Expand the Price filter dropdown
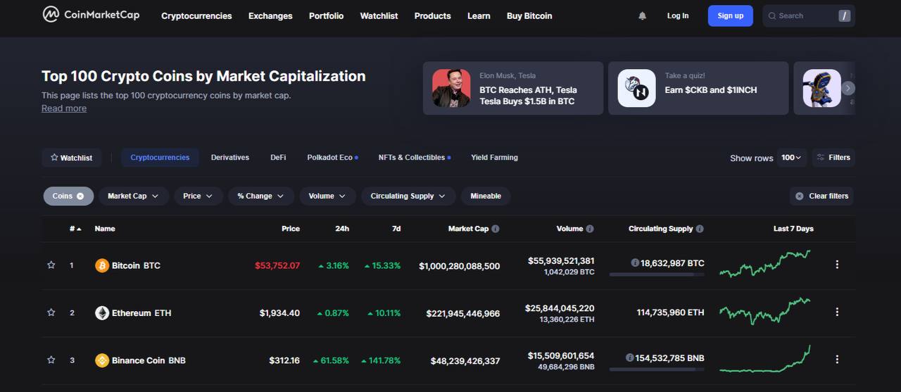This screenshot has width=901, height=392. pyautogui.click(x=199, y=196)
